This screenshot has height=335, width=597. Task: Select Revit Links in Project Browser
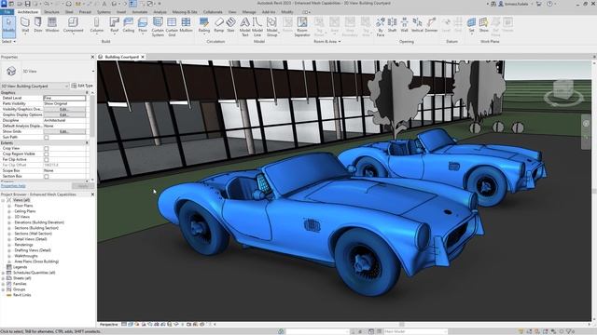click(22, 295)
